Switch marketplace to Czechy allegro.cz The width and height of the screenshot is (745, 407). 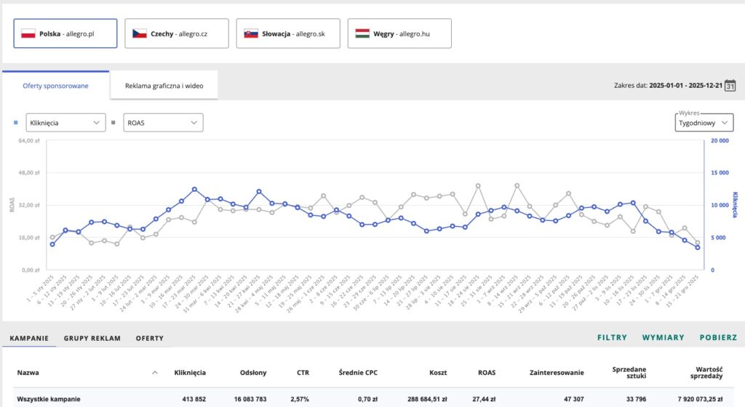point(177,33)
